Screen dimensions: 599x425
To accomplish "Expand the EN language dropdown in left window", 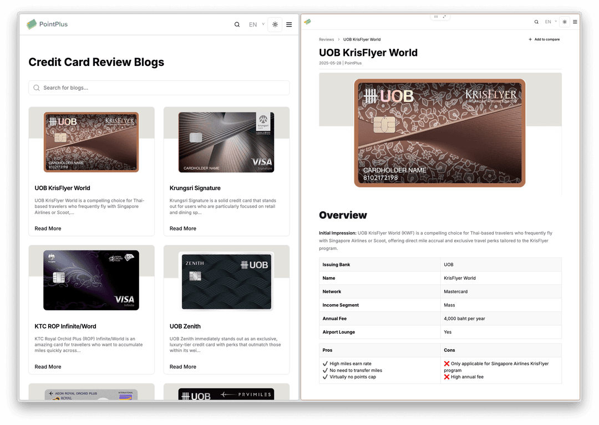I will [x=256, y=24].
